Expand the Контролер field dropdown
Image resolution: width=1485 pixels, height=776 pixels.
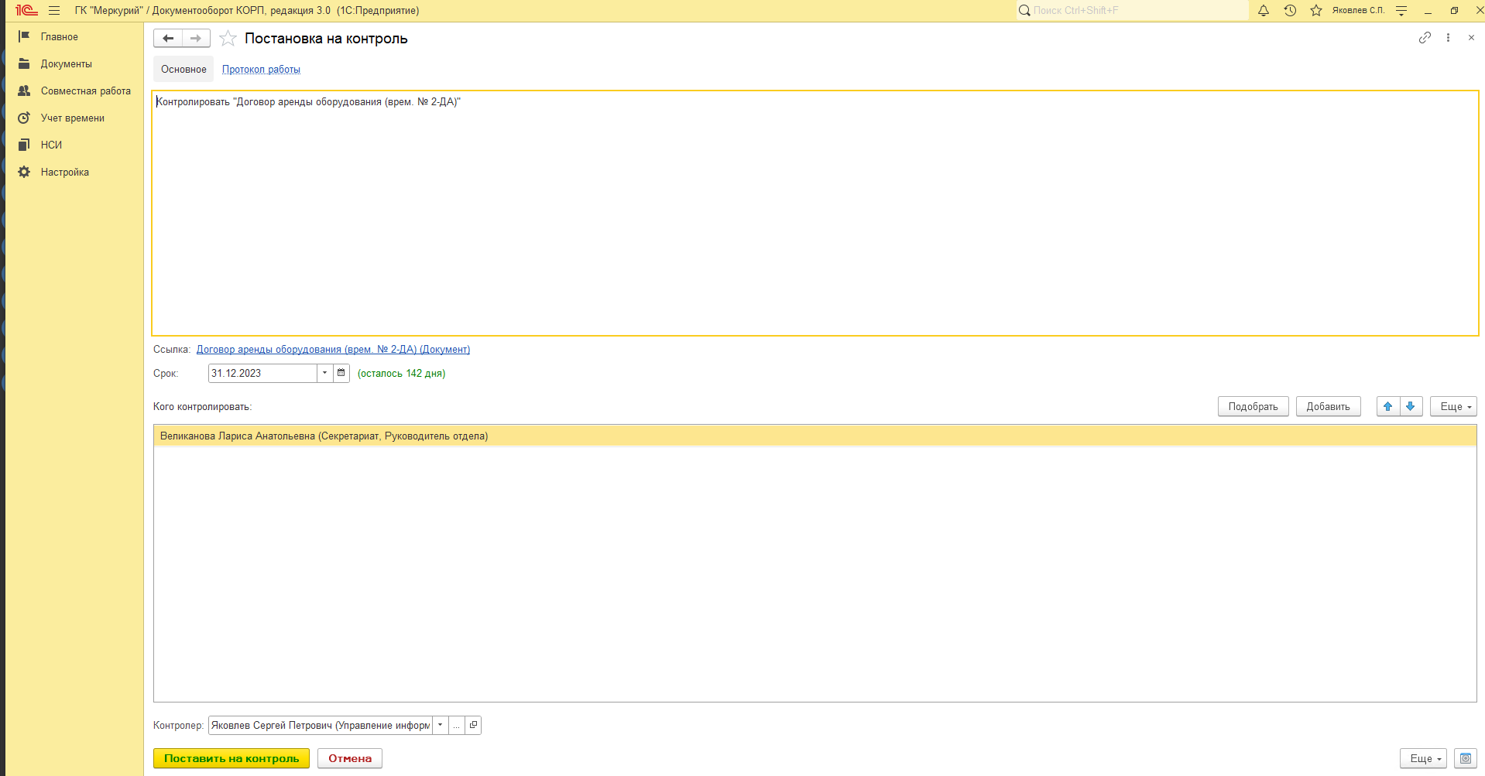coord(440,725)
